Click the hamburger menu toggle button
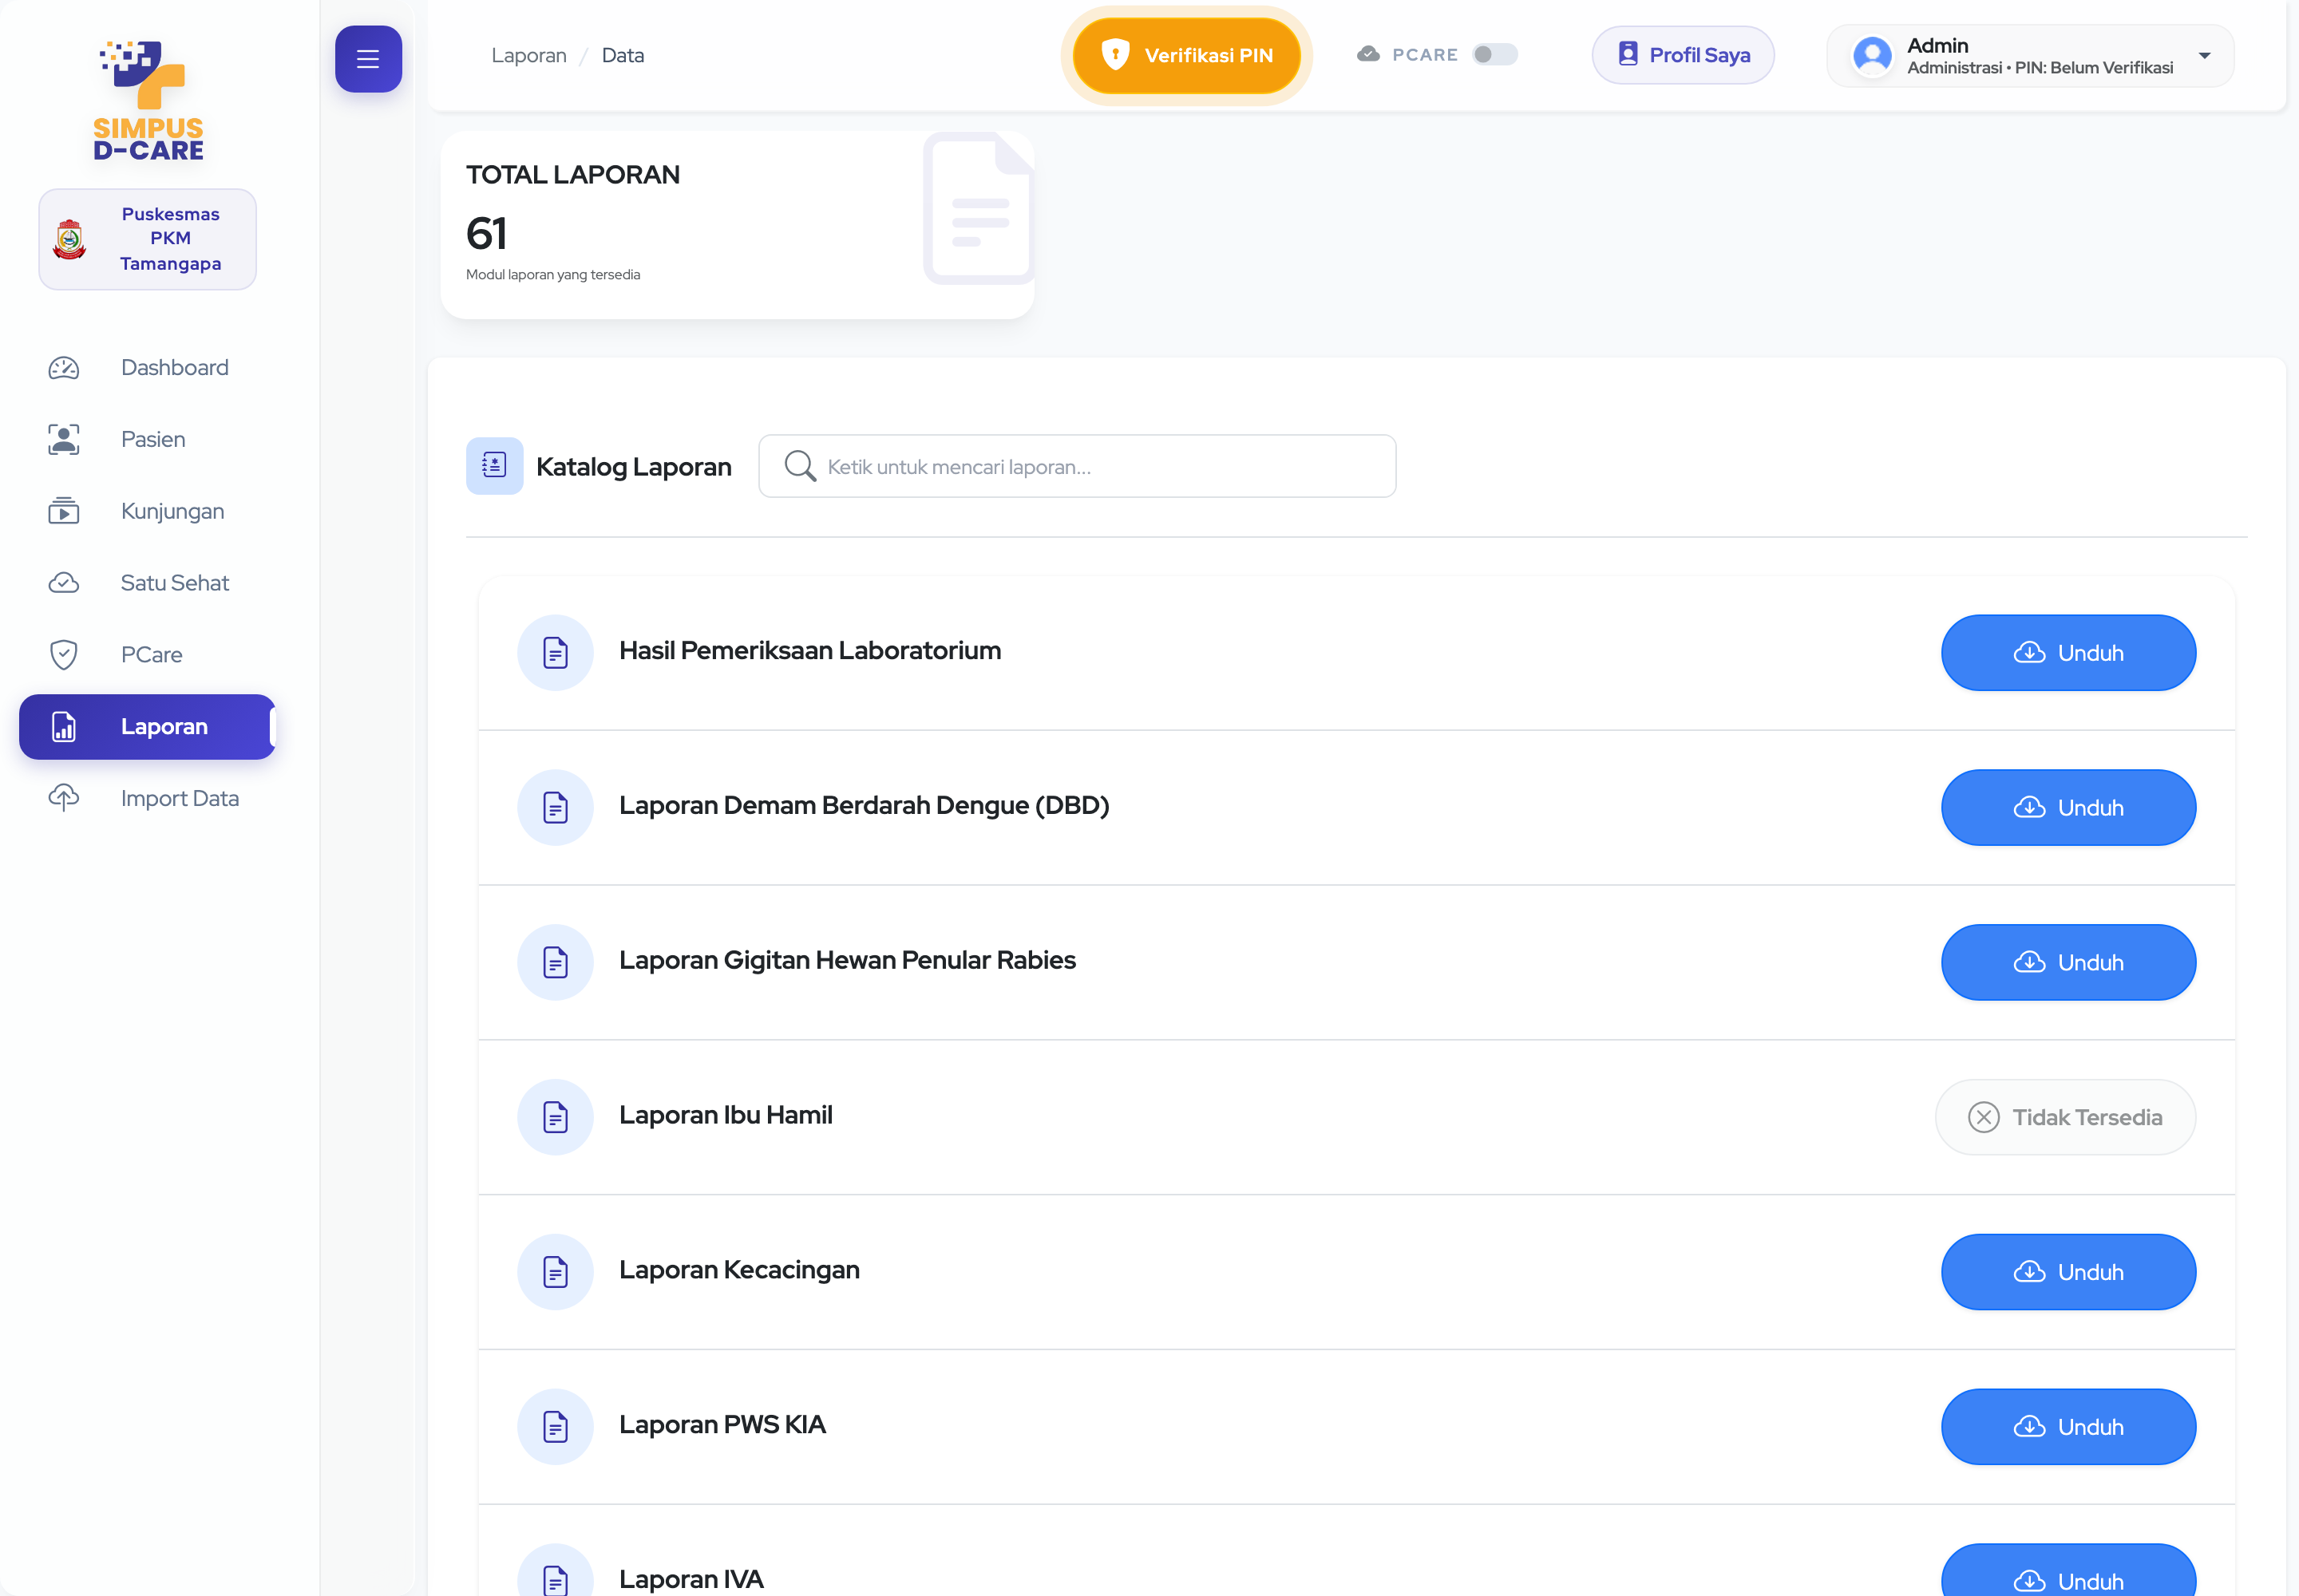Viewport: 2299px width, 1596px height. point(368,59)
